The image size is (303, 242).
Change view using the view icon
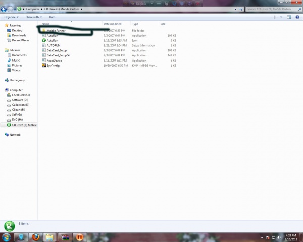click(x=276, y=17)
